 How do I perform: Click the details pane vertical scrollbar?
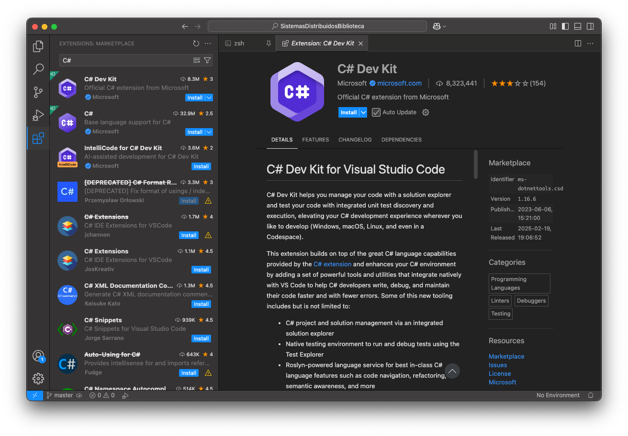click(475, 165)
